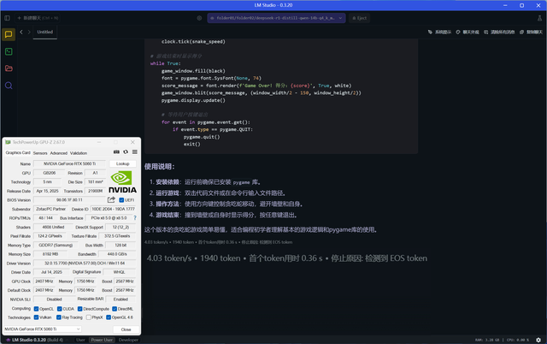Image resolution: width=547 pixels, height=344 pixels.
Task: Toggle the DirectCompute checkbox
Action: 79,309
